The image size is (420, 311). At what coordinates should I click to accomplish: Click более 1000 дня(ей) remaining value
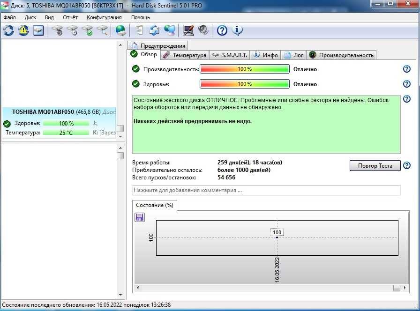[x=244, y=170]
